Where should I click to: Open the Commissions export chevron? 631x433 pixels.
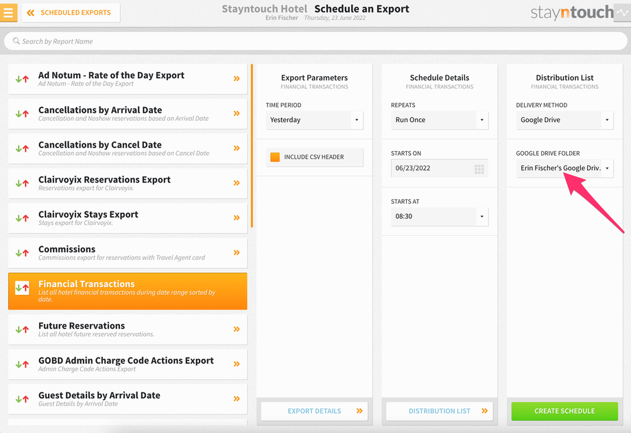coord(237,253)
